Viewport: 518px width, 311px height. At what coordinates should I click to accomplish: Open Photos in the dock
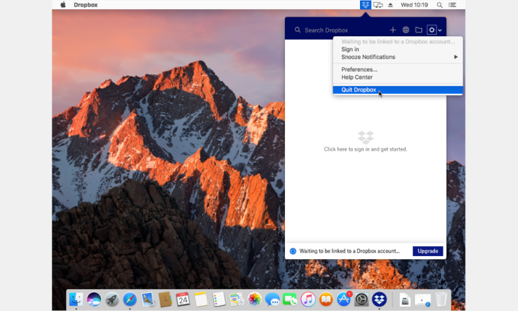[254, 300]
